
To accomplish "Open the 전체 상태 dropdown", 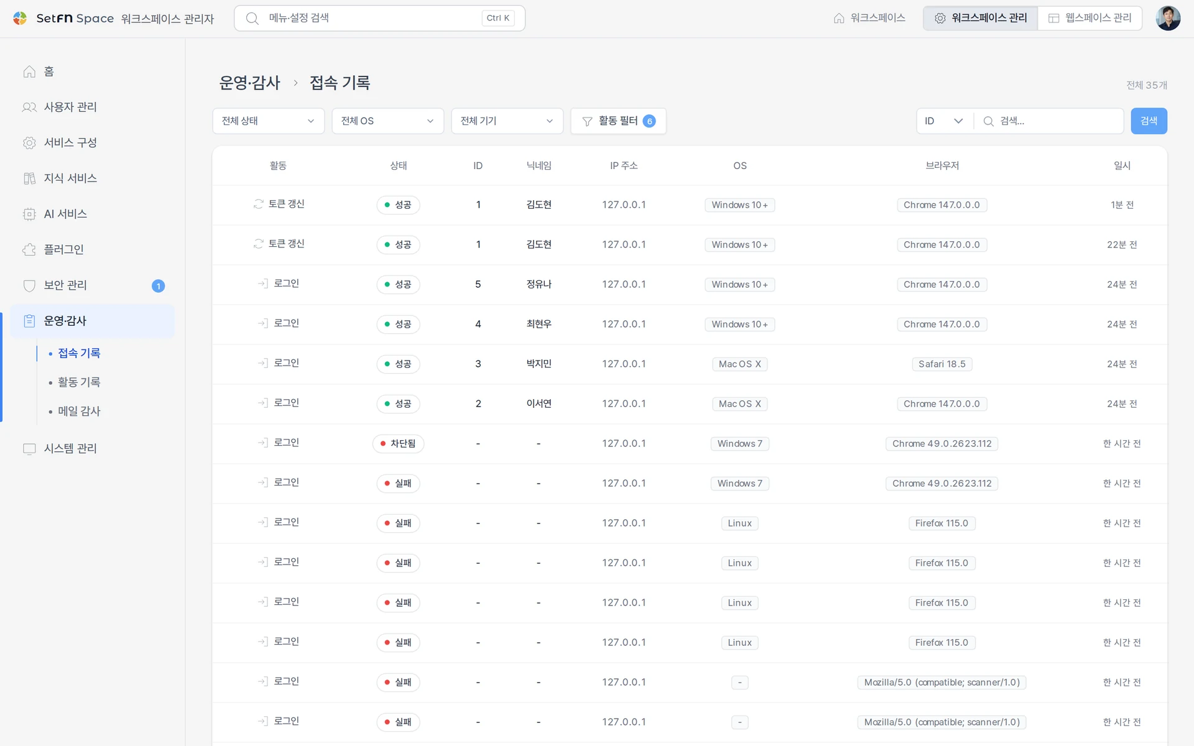I will click(x=268, y=121).
